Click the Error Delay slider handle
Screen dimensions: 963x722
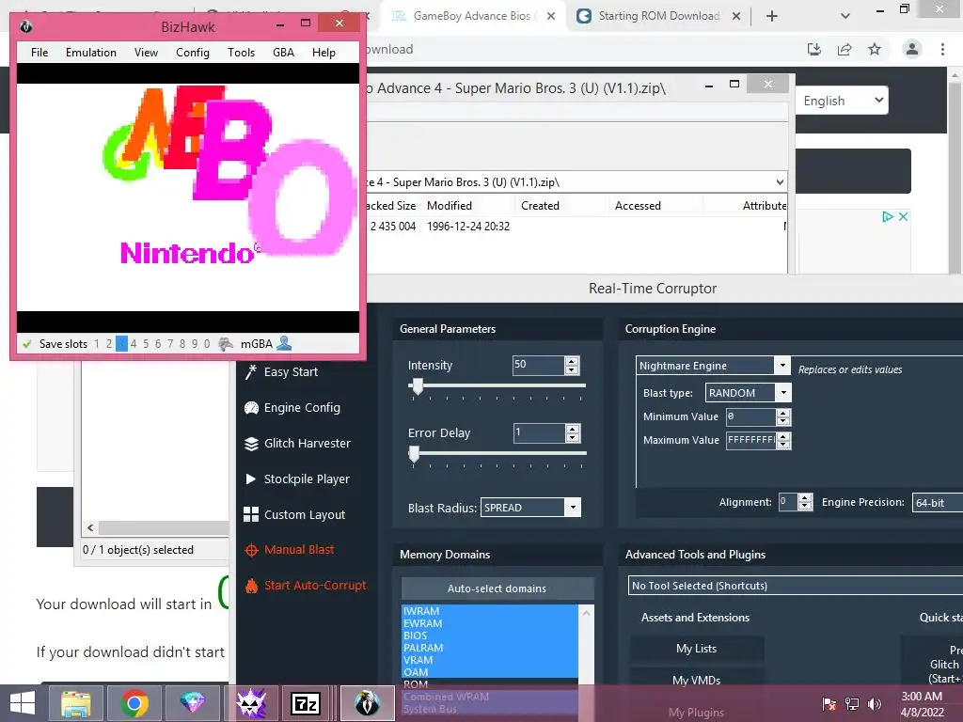coord(414,454)
